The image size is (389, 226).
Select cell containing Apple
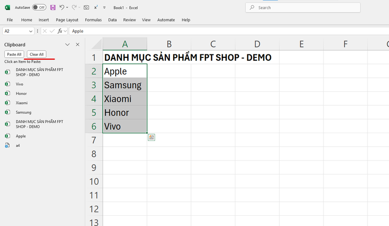point(125,71)
